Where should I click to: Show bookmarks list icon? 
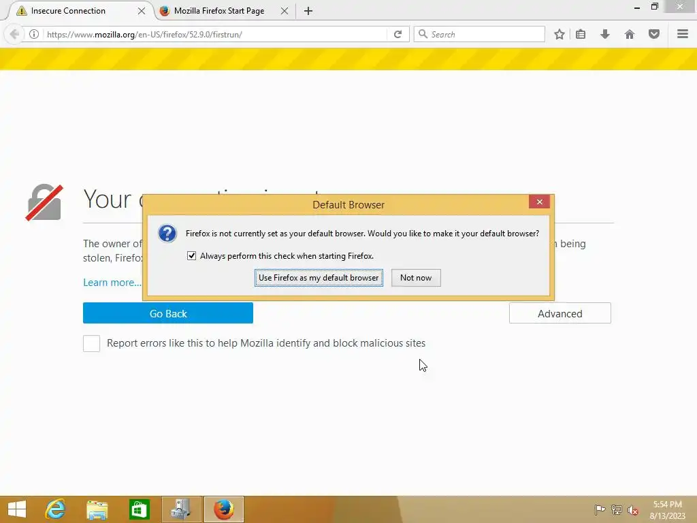click(x=581, y=34)
